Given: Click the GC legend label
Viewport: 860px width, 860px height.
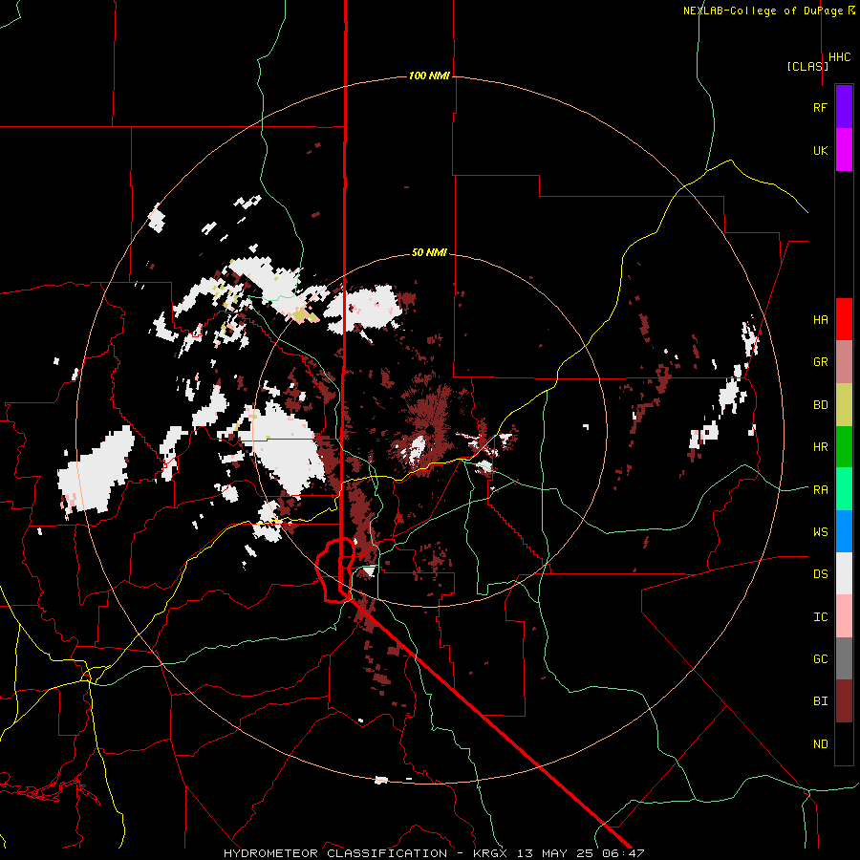Looking at the screenshot, I should 820,659.
